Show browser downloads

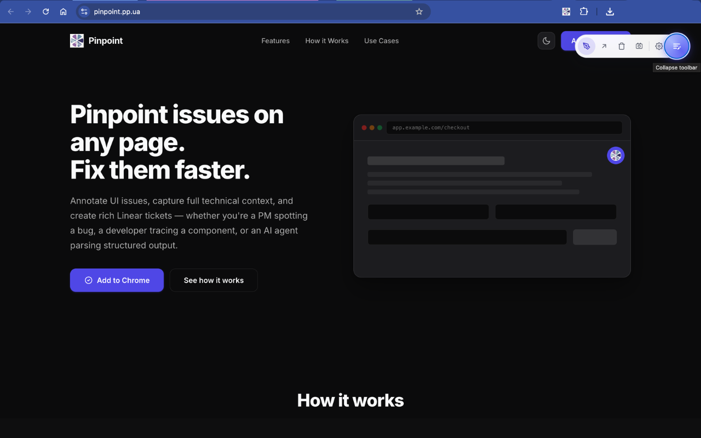click(x=610, y=11)
